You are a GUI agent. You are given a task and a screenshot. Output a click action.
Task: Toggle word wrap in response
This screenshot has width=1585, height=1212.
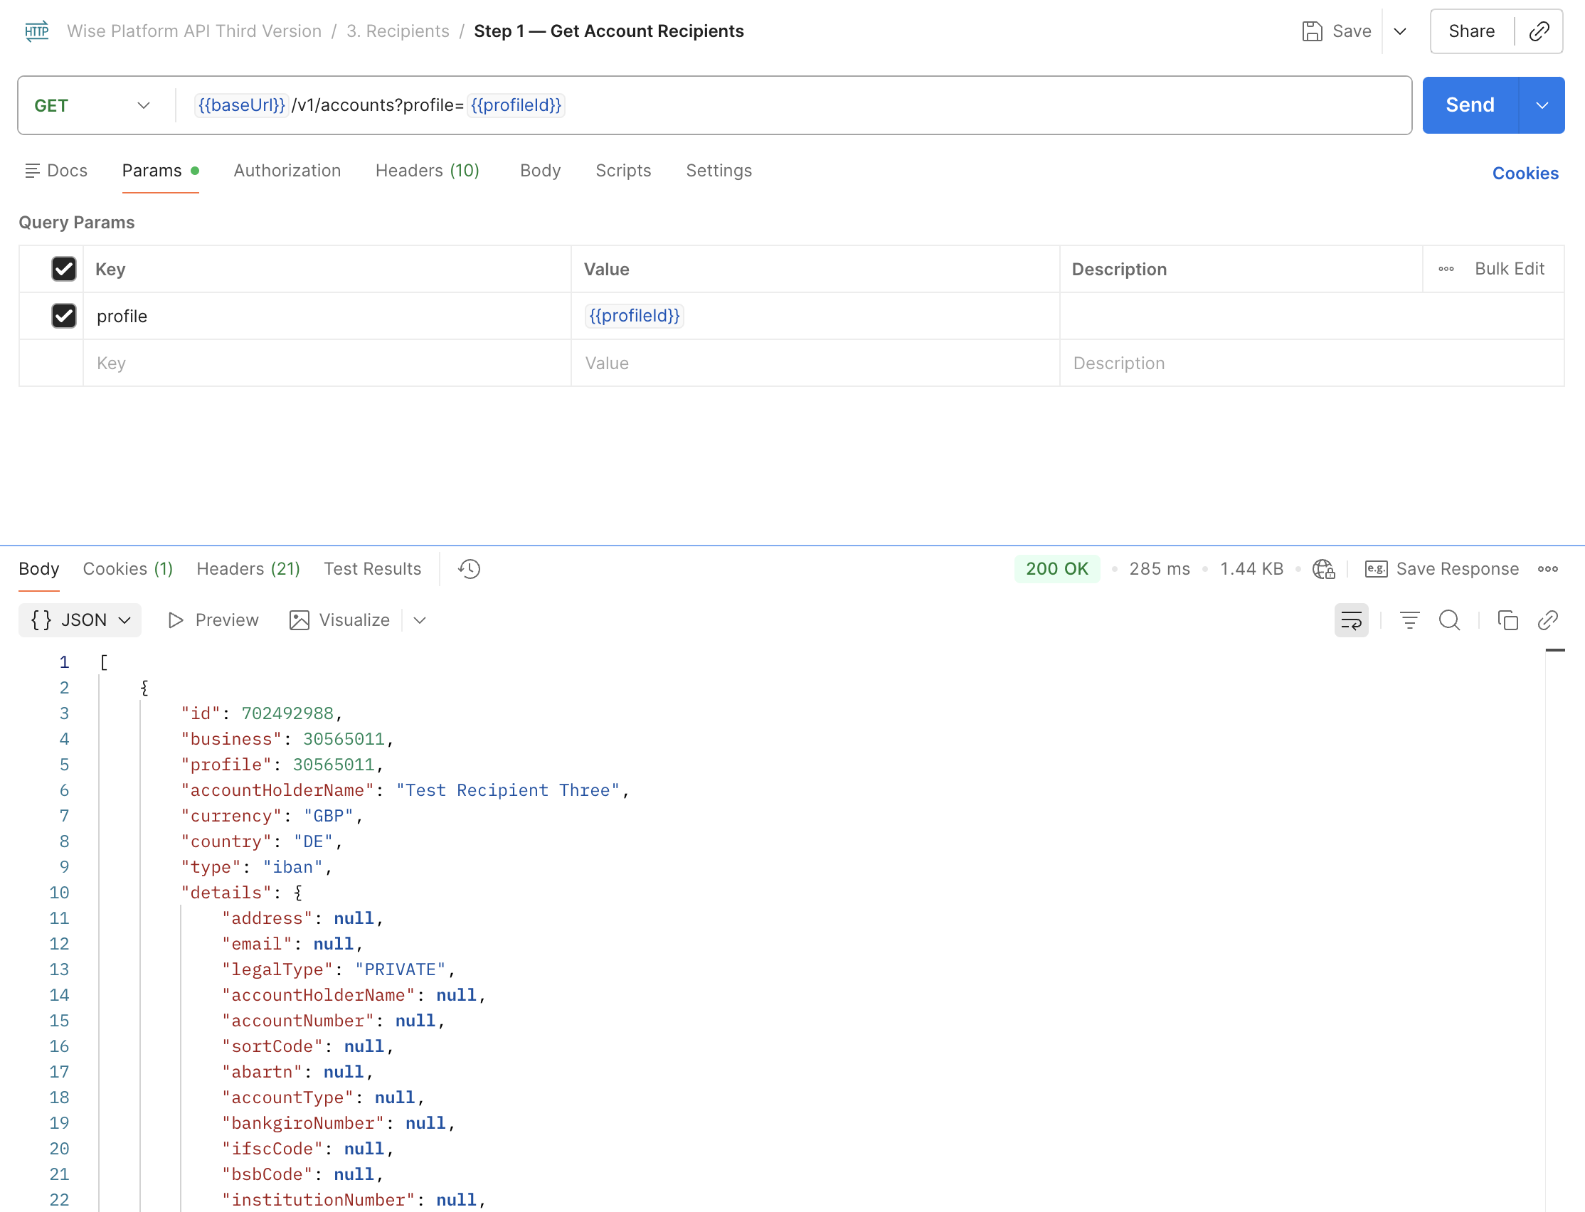pos(1350,620)
